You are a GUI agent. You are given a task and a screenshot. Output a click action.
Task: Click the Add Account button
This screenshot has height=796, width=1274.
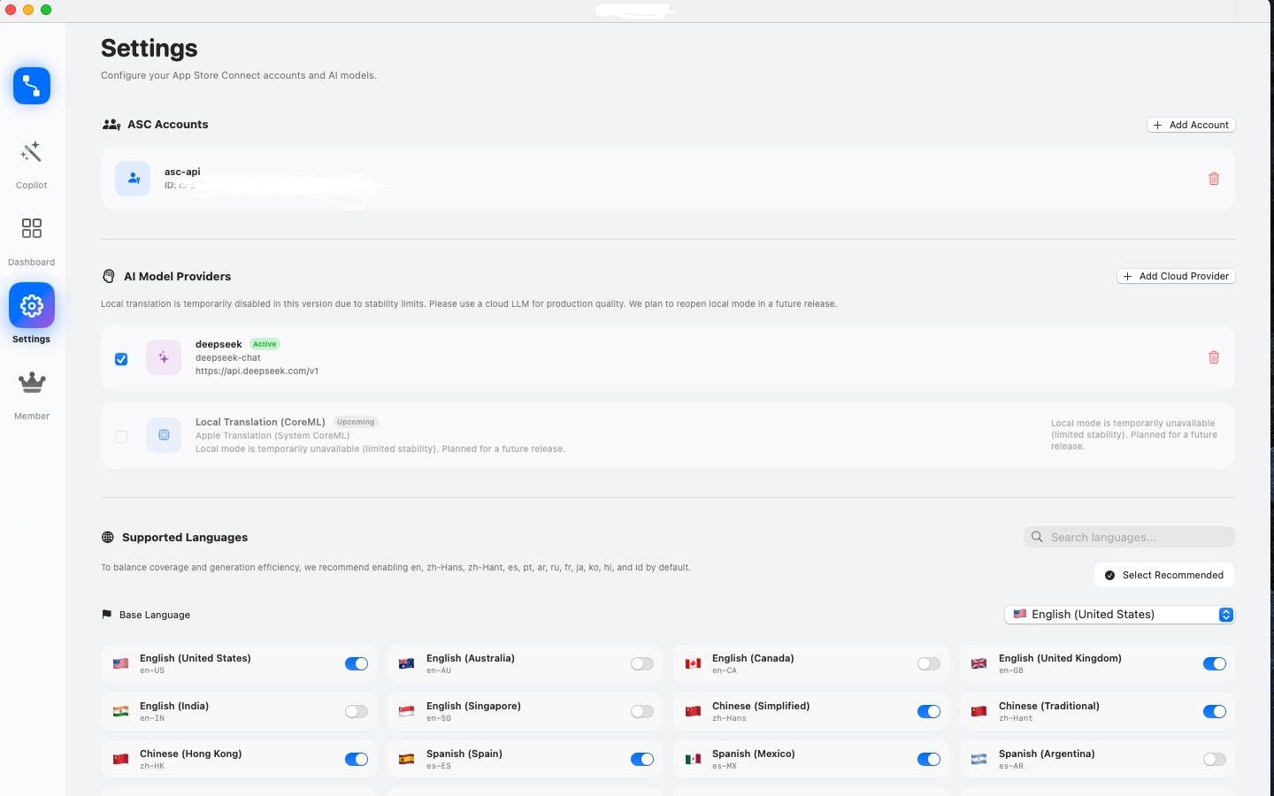pyautogui.click(x=1191, y=125)
